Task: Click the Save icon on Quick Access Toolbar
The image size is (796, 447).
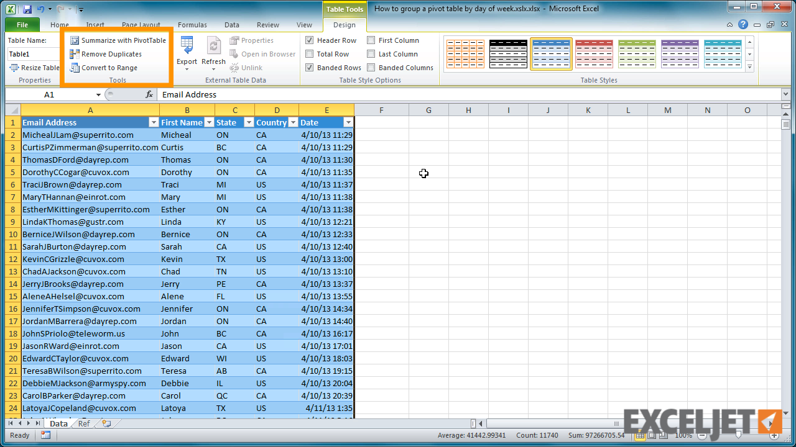Action: pos(26,8)
